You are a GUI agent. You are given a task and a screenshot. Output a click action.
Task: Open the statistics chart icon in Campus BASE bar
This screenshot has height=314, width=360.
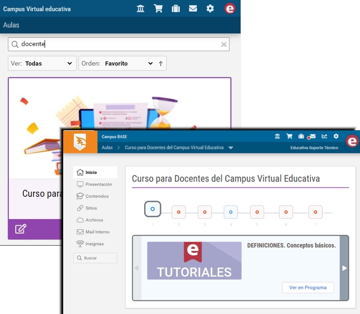pos(324,136)
